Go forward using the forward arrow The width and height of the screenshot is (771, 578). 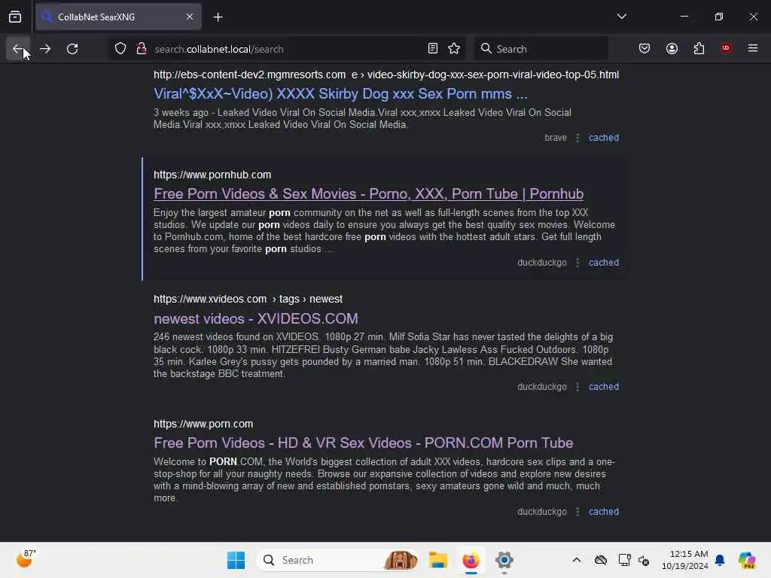coord(45,49)
